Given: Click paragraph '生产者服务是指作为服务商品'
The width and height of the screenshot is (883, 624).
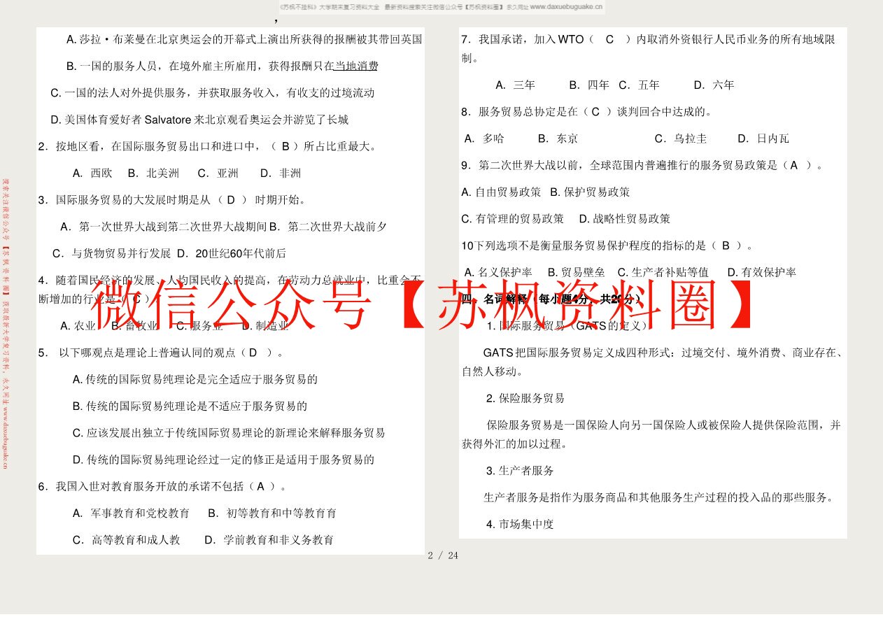Looking at the screenshot, I should coord(659,497).
